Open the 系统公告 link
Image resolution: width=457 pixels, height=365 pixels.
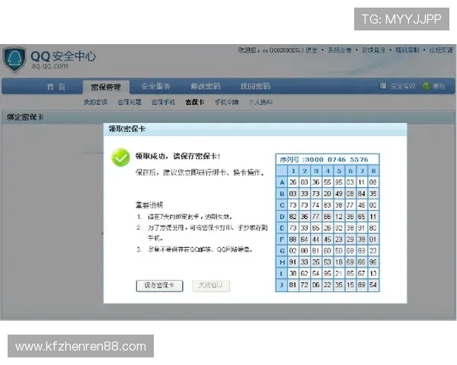tap(340, 50)
